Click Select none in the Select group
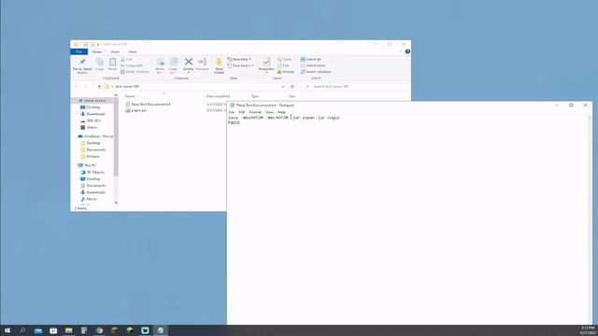Image resolution: width=598 pixels, height=336 pixels. coord(313,65)
